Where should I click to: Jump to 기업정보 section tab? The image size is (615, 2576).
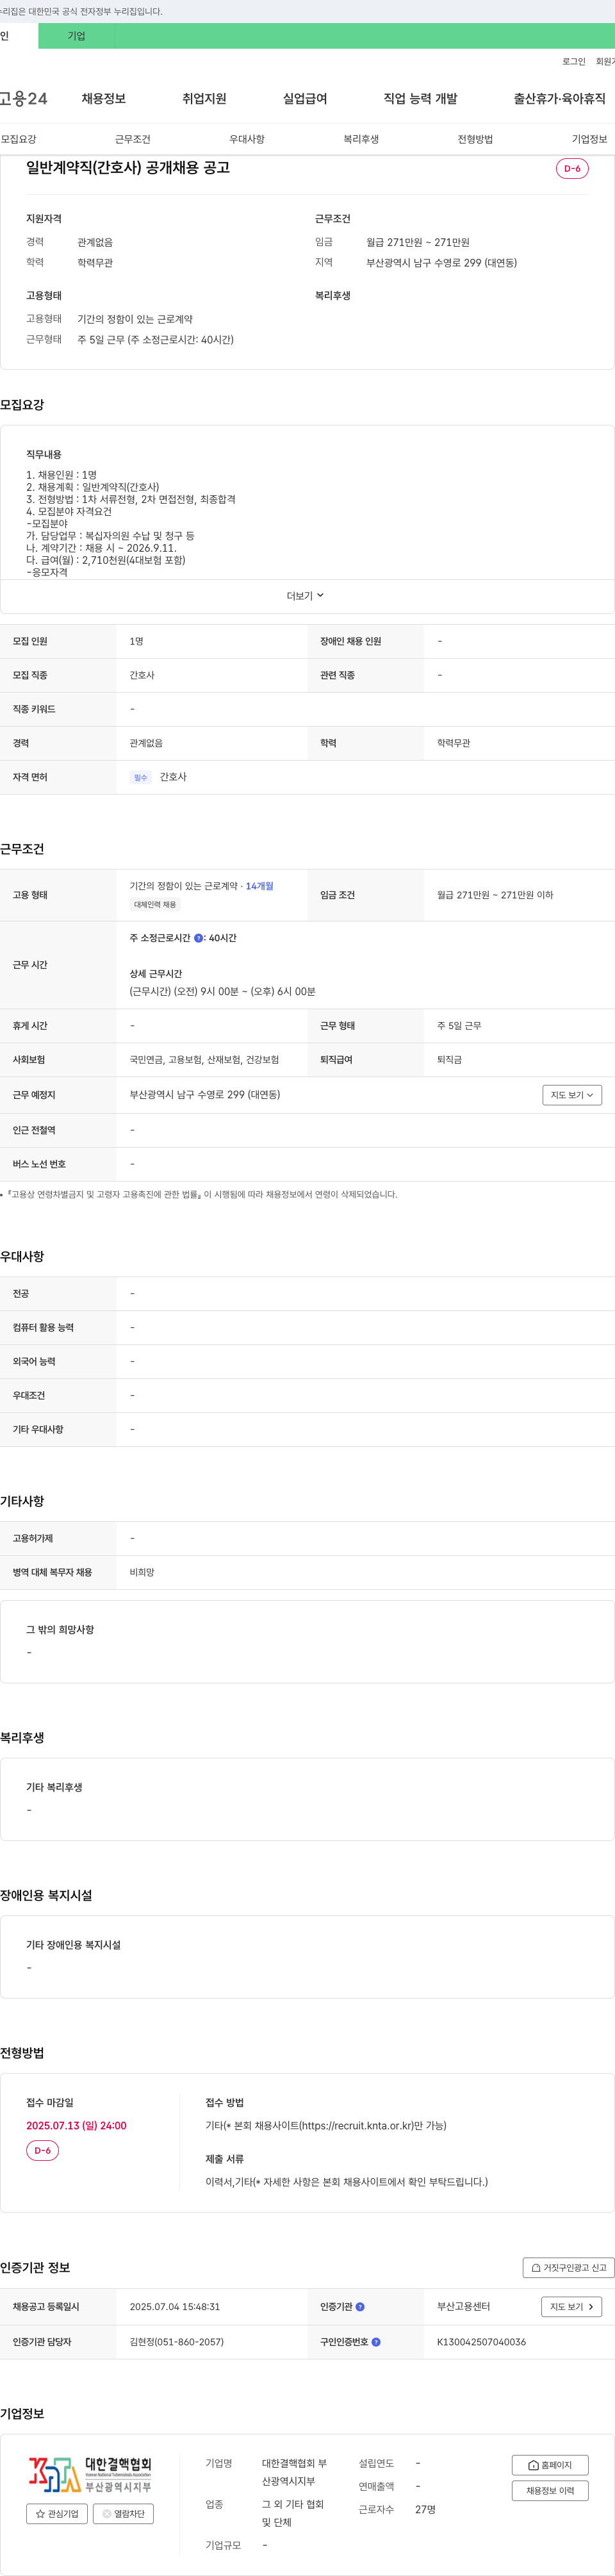tap(589, 139)
